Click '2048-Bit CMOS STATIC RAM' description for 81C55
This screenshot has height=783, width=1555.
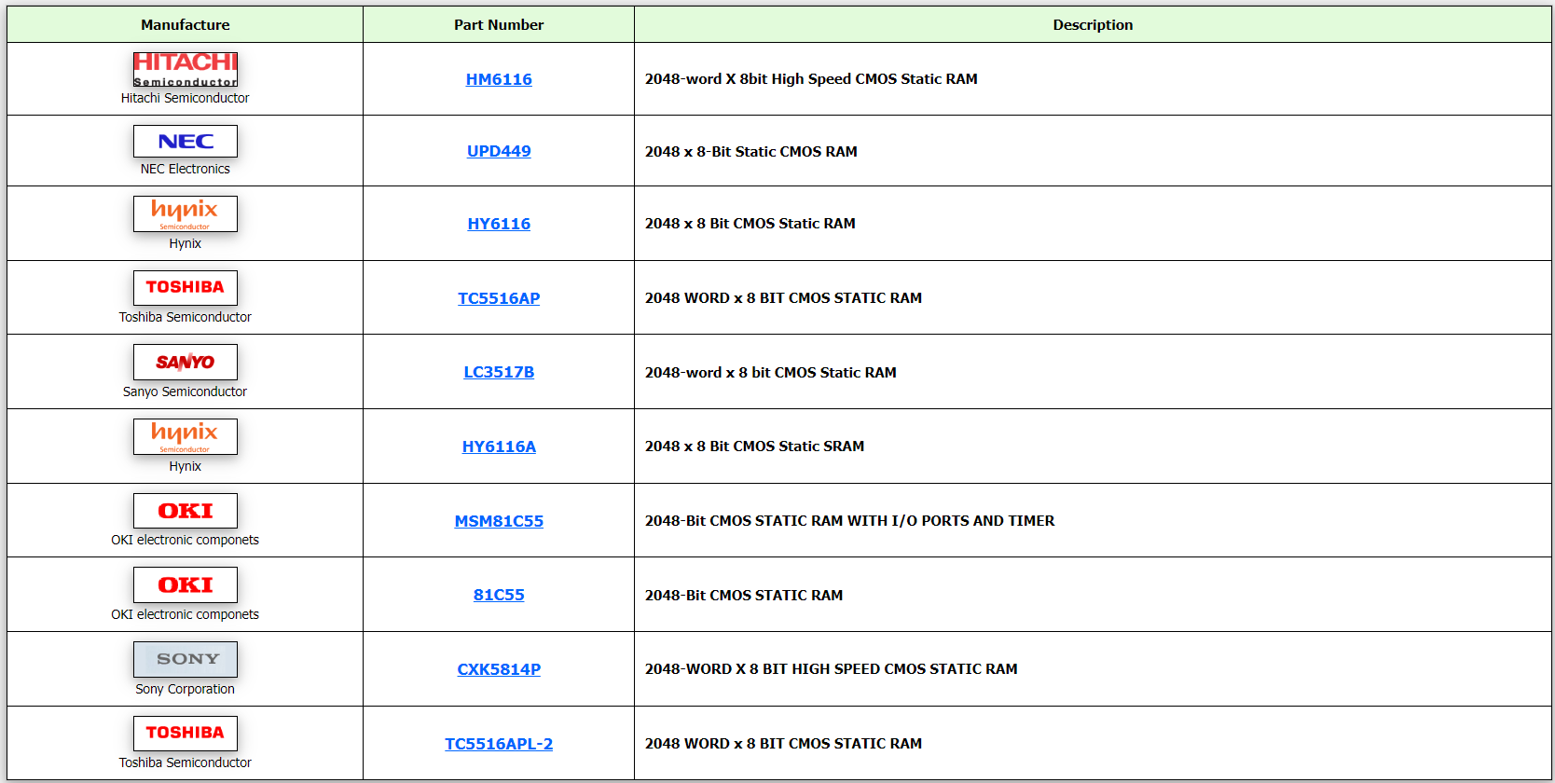click(744, 596)
